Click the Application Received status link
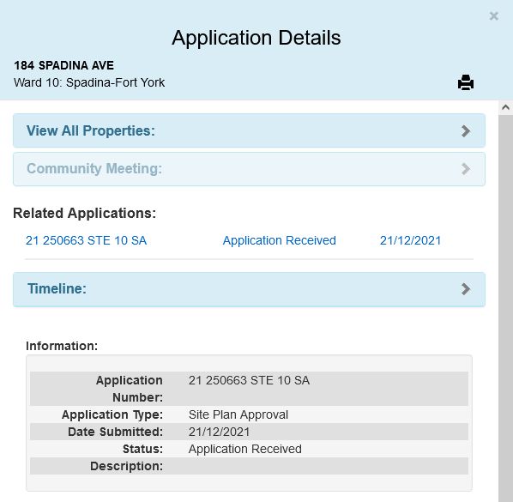513x502 pixels. point(280,240)
